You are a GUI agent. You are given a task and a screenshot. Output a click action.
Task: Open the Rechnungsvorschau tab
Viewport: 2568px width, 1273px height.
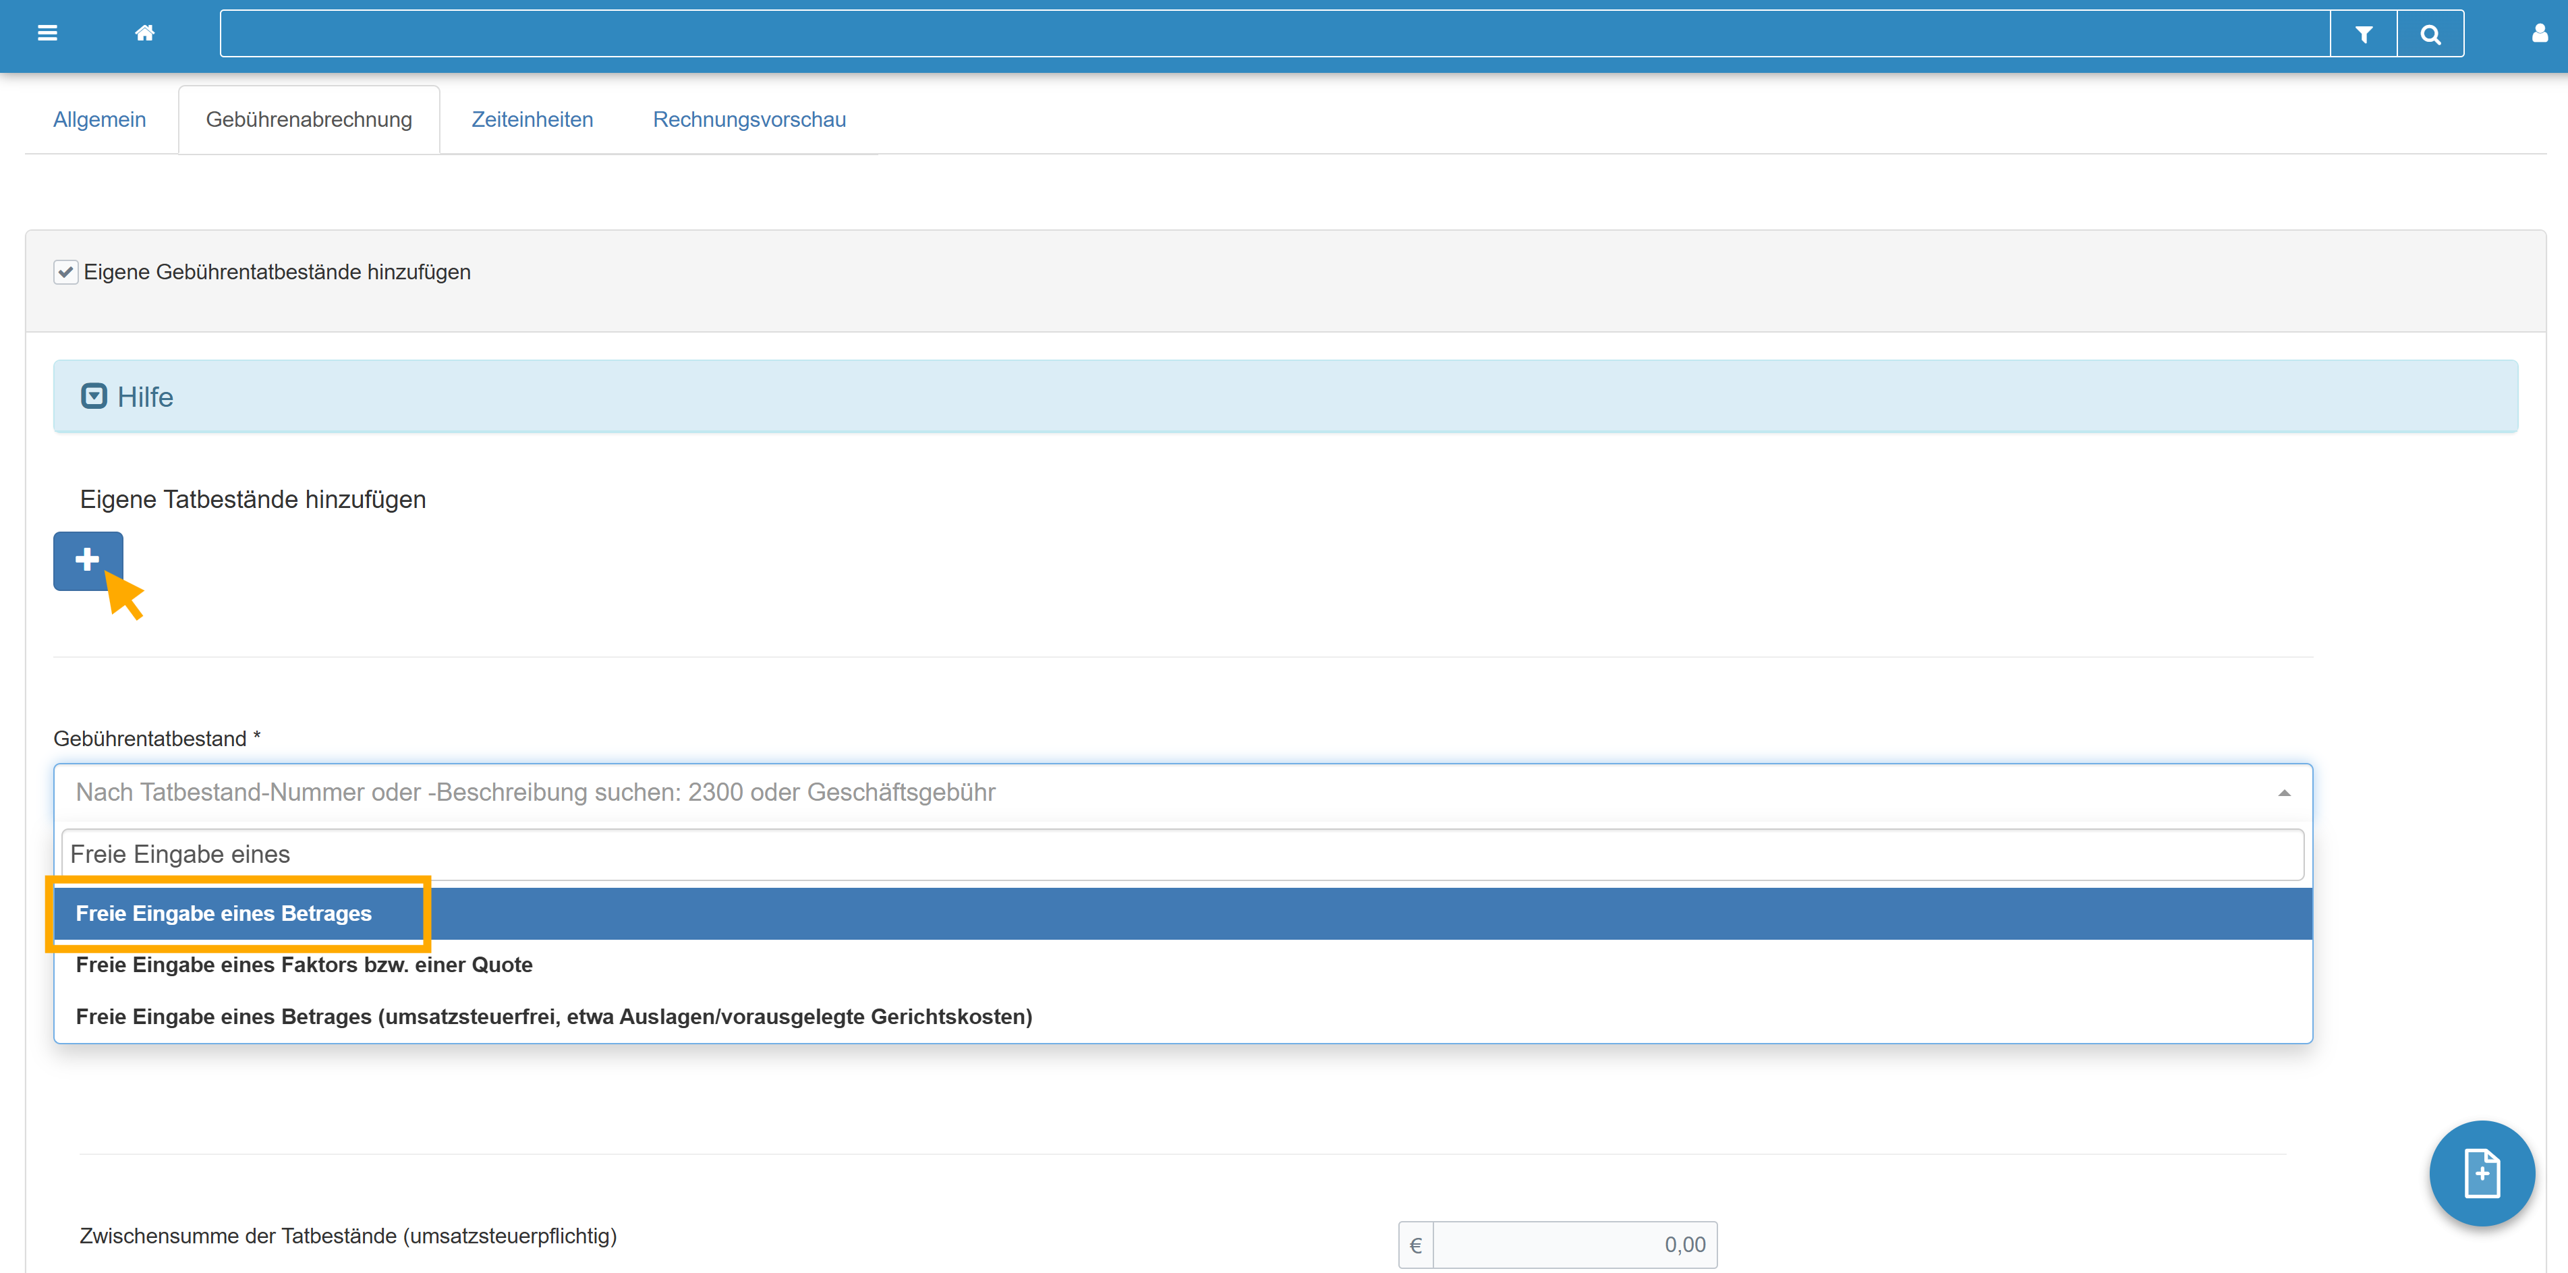pos(749,119)
